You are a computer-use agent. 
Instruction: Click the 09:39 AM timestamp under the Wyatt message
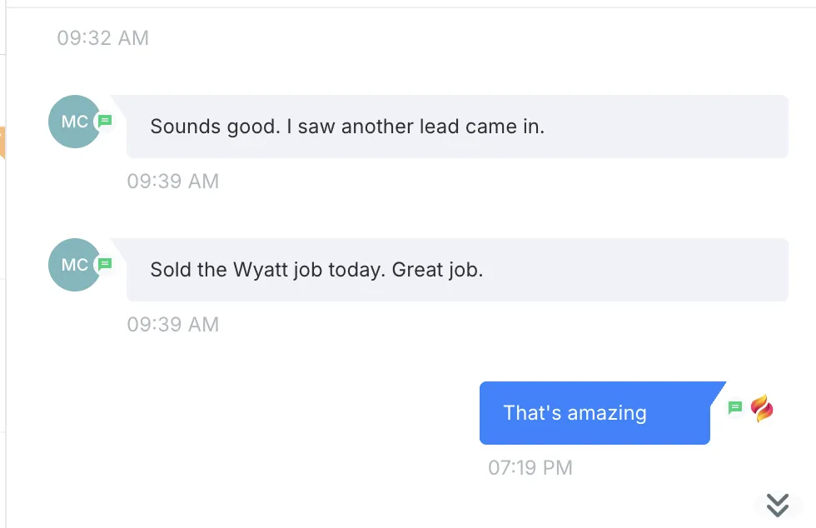coord(172,325)
